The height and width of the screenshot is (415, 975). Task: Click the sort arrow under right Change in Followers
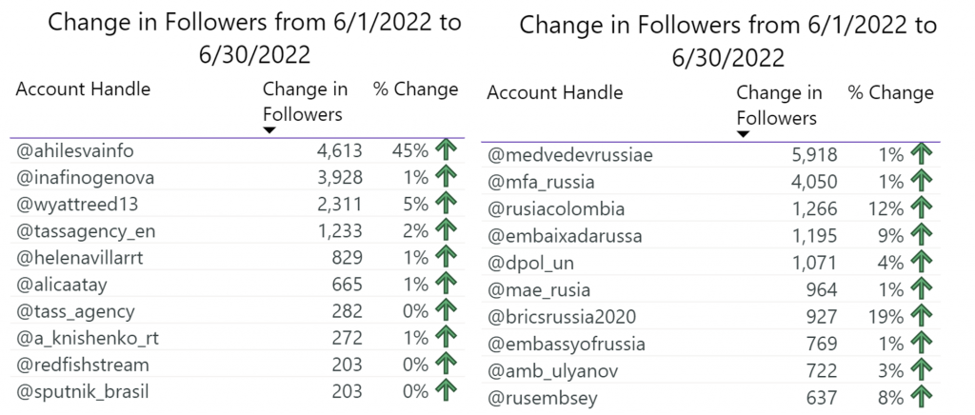point(743,134)
